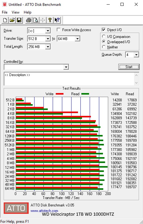Click the ATTO application icon in title bar
Image resolution: width=143 pixels, height=224 pixels.
coord(5,4)
